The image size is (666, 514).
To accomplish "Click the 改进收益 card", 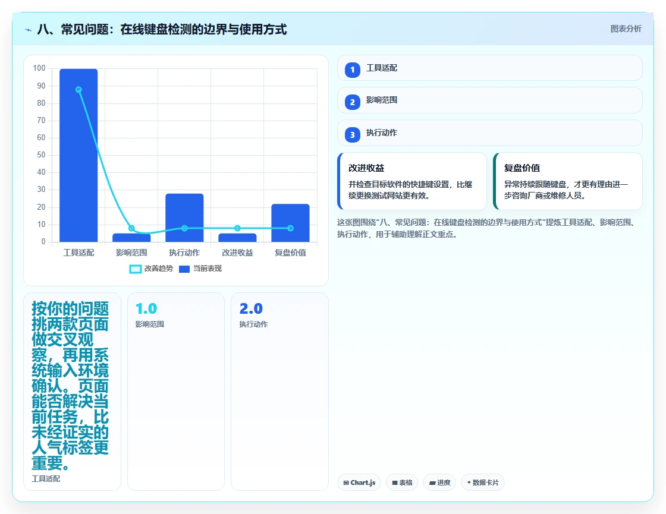I will tap(412, 181).
